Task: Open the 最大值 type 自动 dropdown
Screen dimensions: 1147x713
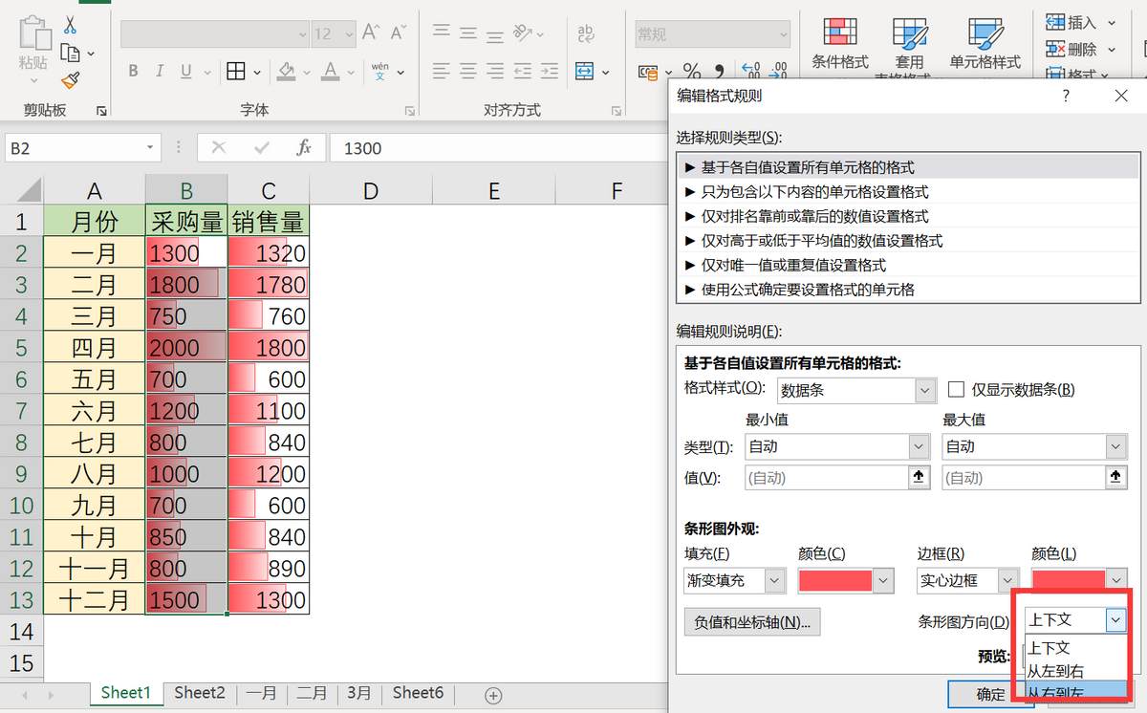Action: [x=1115, y=446]
